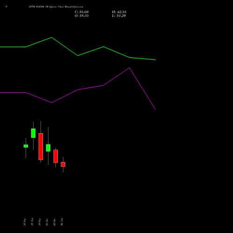The image size is (233, 233).
Task: Select the 29 Sep date label
Action: pos(40,222)
